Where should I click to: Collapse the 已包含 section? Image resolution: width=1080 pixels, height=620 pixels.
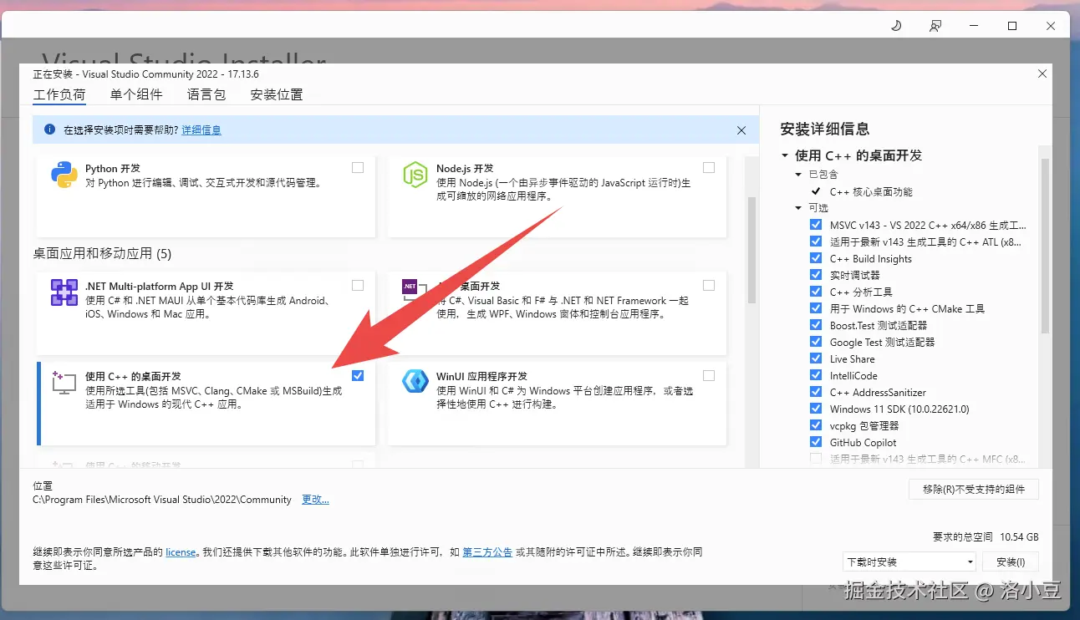click(x=798, y=175)
